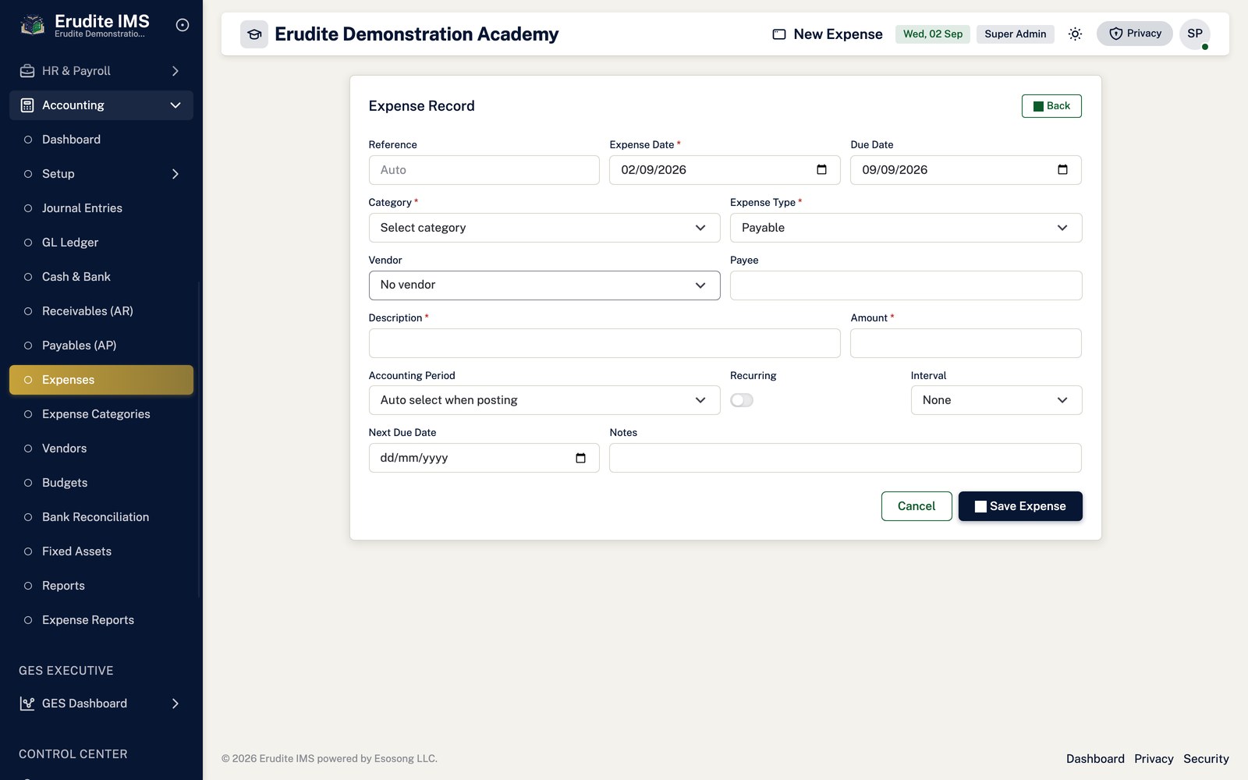
Task: Open Next Due Date calendar picker icon
Action: (580, 458)
